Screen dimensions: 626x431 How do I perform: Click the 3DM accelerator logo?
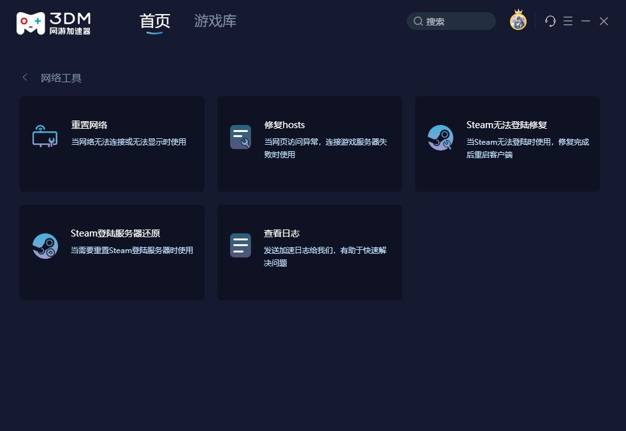pyautogui.click(x=54, y=23)
